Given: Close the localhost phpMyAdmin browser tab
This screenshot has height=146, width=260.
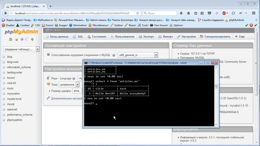Looking at the screenshot, I should point(44,6).
